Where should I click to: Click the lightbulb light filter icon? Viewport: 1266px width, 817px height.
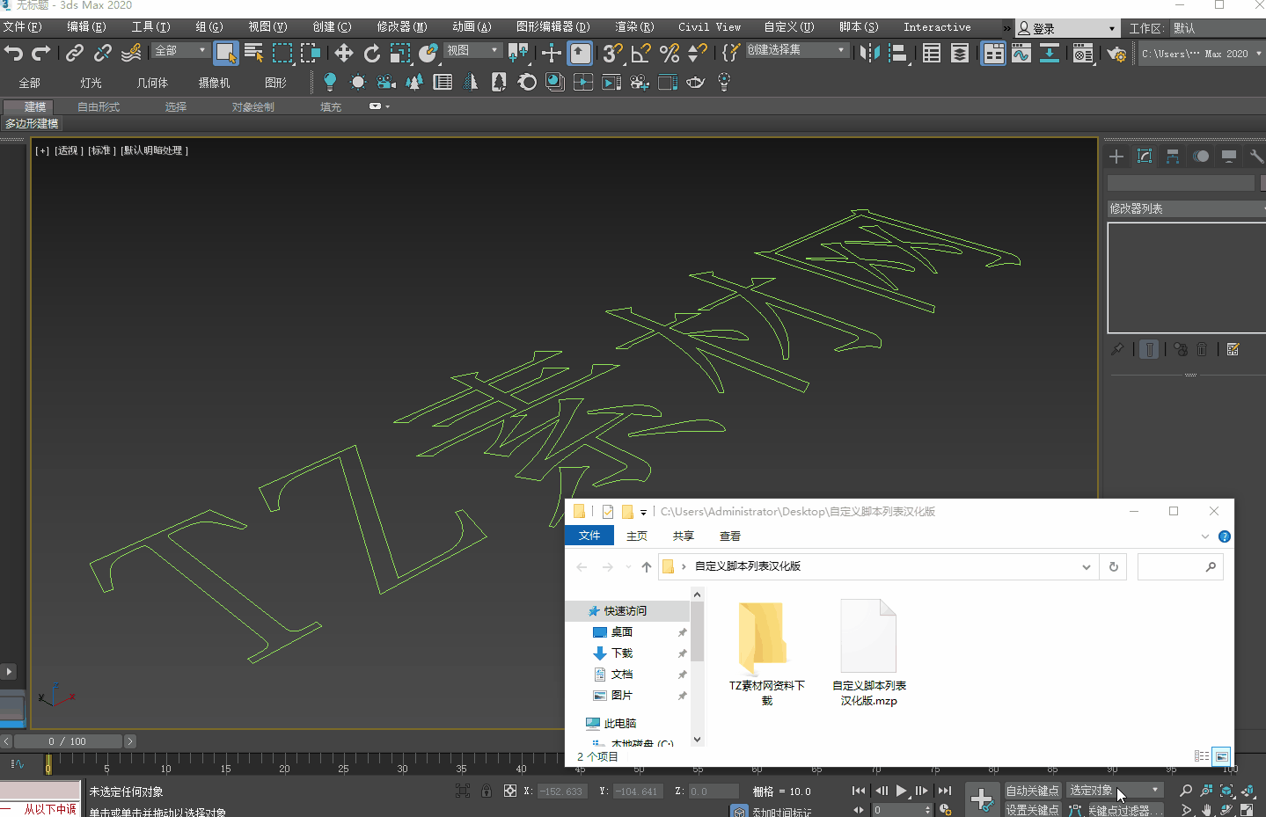coord(330,83)
